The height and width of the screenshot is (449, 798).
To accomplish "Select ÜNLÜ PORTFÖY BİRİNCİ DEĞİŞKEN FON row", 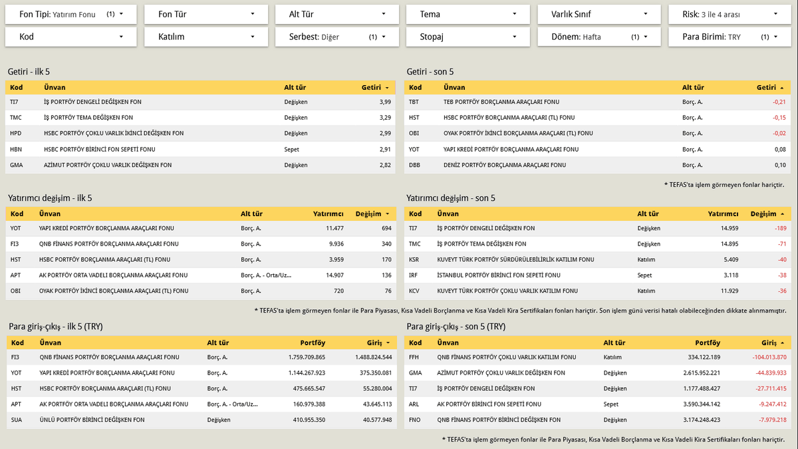I will (x=201, y=420).
